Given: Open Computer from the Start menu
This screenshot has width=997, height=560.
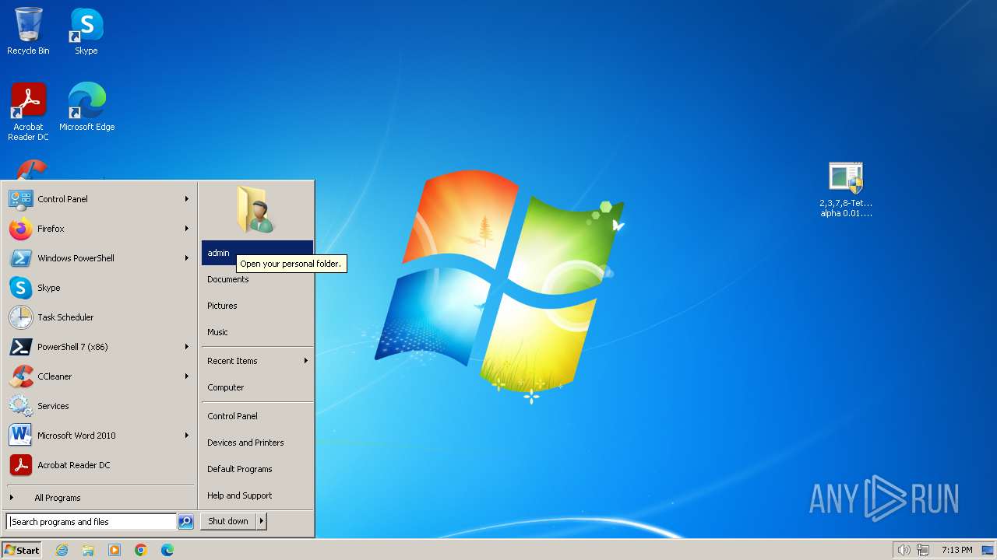Looking at the screenshot, I should pos(257,387).
